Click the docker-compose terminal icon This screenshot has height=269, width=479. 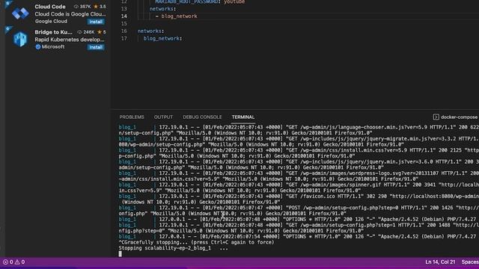tap(436, 117)
